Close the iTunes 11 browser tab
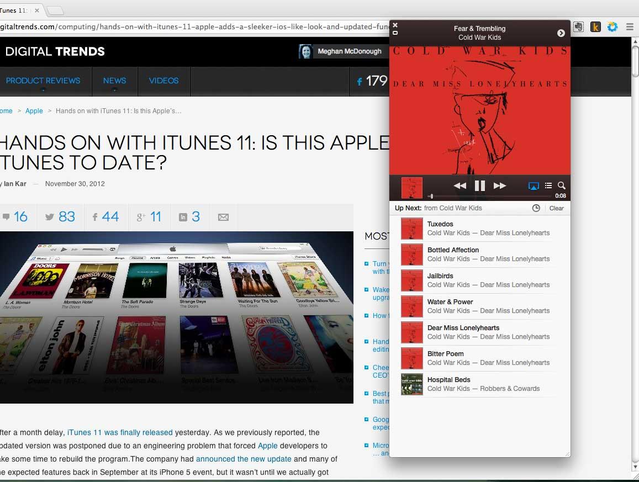The height and width of the screenshot is (482, 639). pos(36,10)
